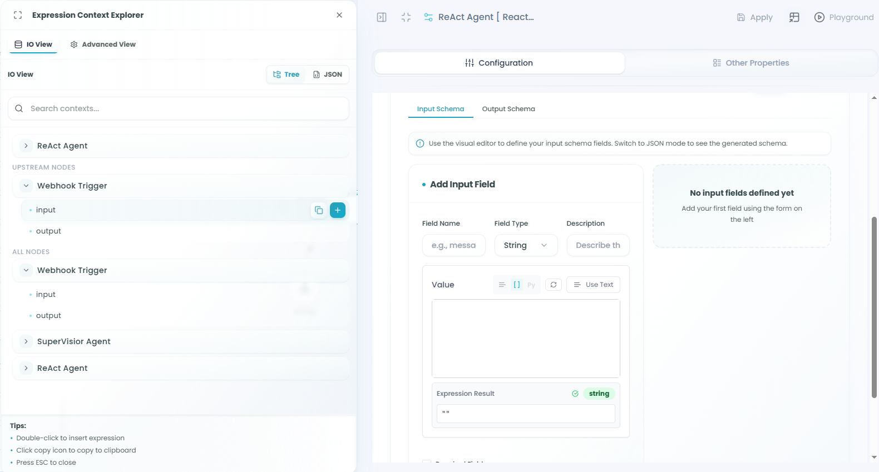Click the refresh icon next to Value

[x=554, y=285]
